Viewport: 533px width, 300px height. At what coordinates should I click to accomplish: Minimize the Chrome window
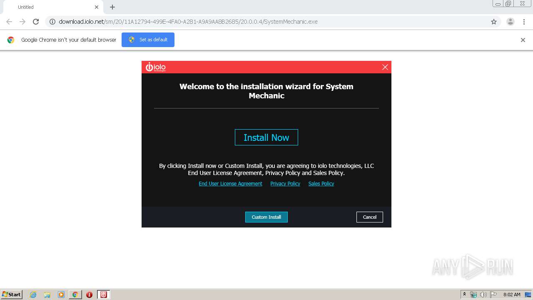[498, 4]
